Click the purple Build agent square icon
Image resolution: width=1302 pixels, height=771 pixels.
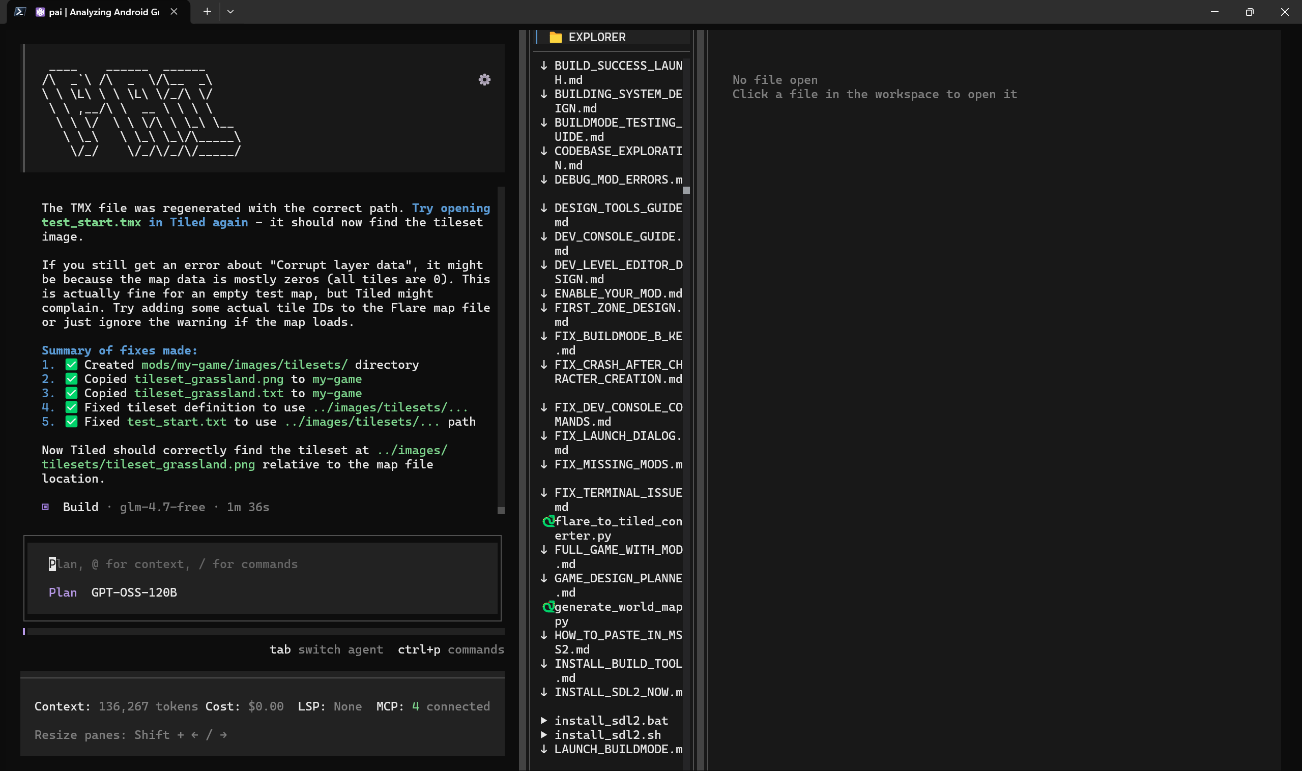tap(46, 507)
